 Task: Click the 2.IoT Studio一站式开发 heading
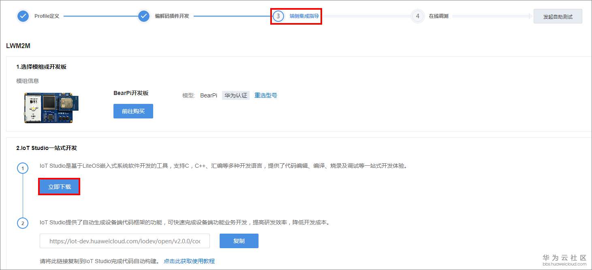pos(47,148)
